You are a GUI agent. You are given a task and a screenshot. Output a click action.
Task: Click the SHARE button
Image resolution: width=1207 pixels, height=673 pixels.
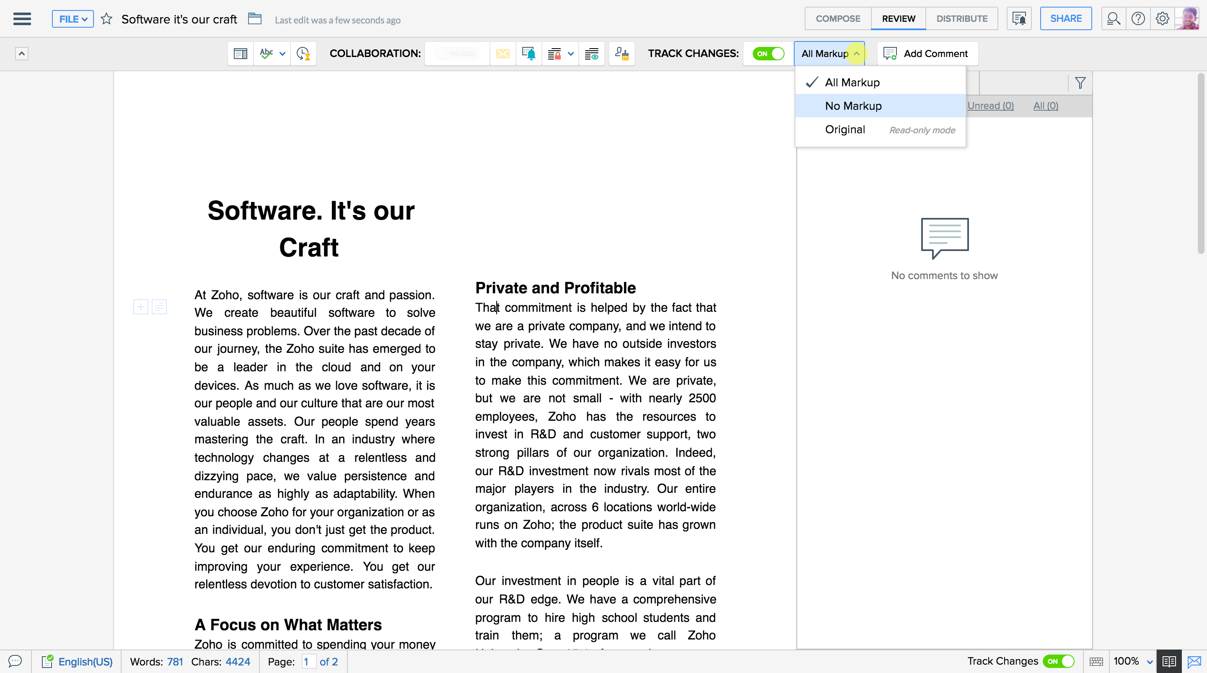1065,19
